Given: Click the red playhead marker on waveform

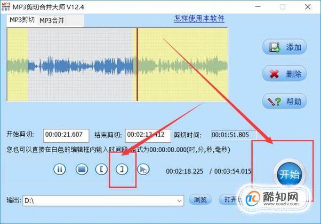Looking at the screenshot, I should (x=137, y=64).
